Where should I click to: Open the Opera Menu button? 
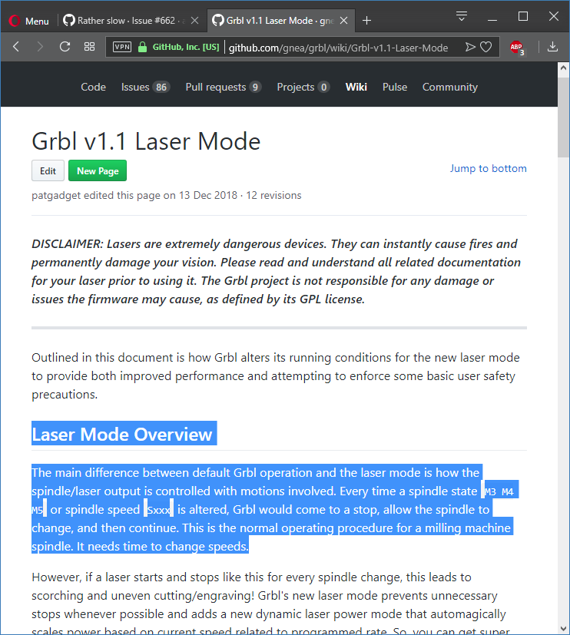pyautogui.click(x=28, y=21)
